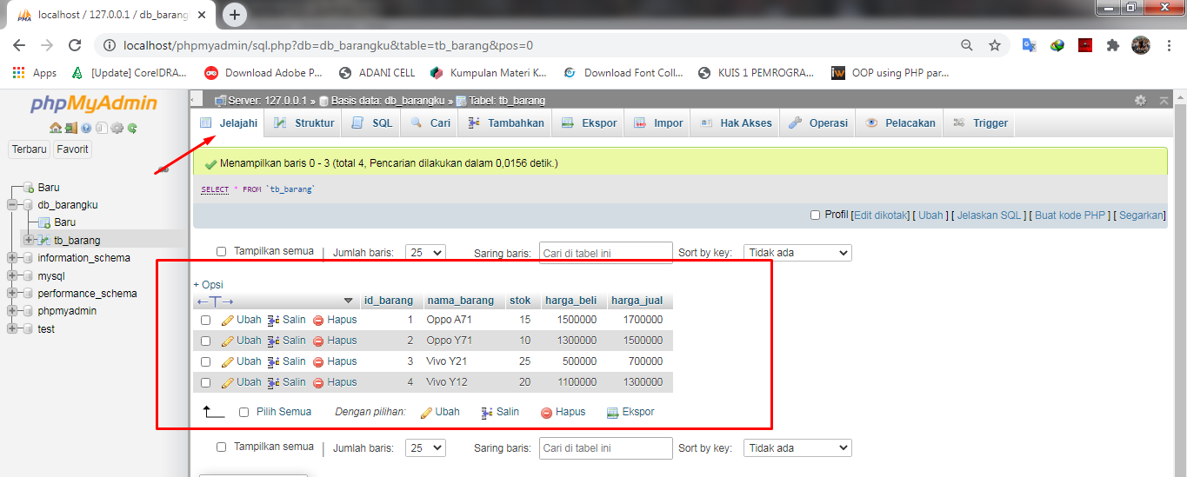1187x477 pixels.
Task: Click the full texts toggle arrows icon
Action: click(x=215, y=301)
